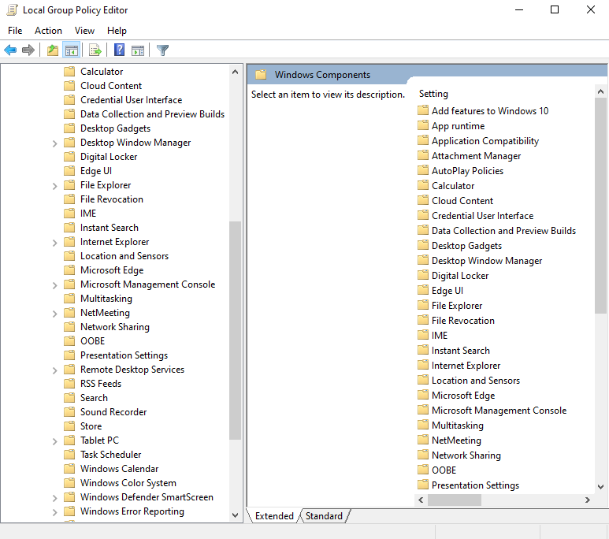Click folder icon beside Add features to Windows 10
Viewport: 609px width, 539px height.
423,110
